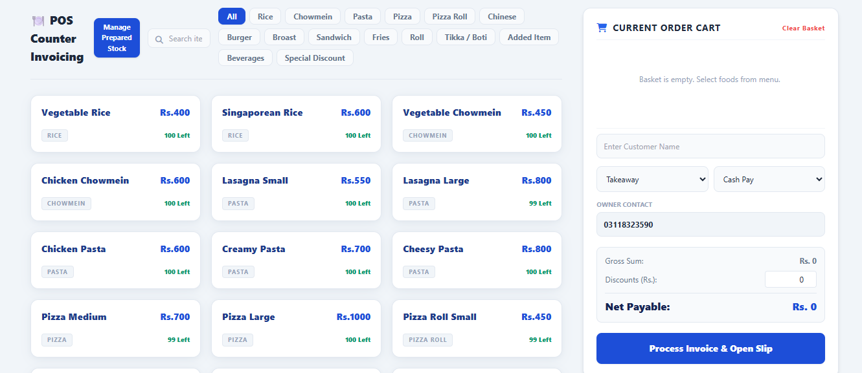
Task: Select the Chicken Pasta card
Action: pos(115,260)
